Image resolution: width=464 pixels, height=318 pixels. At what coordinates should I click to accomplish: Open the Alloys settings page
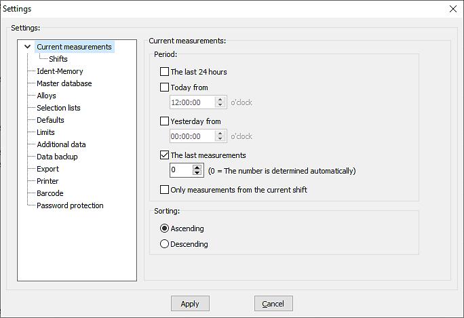[46, 96]
